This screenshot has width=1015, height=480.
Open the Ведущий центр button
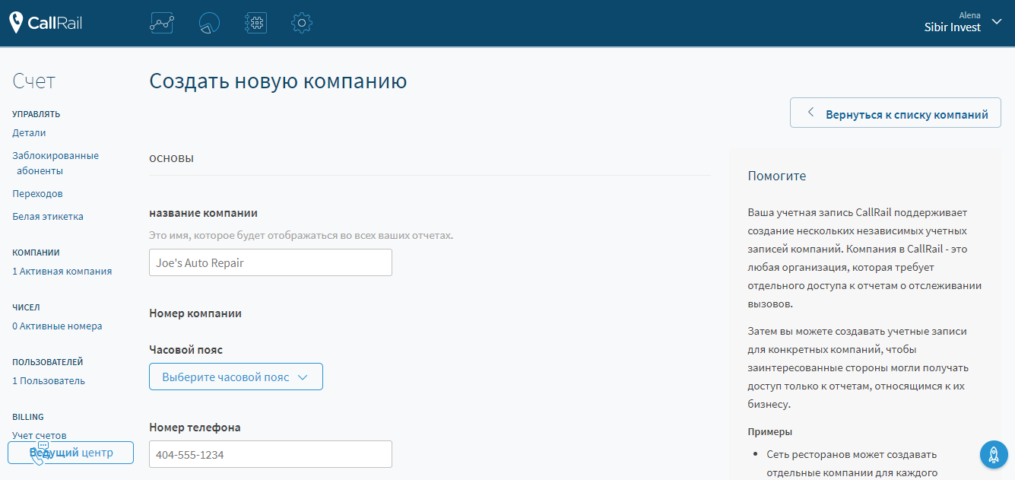coord(70,452)
